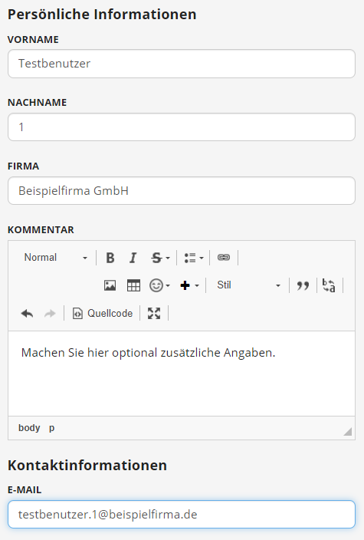Focus the Firma input field
This screenshot has height=540, width=364.
tap(182, 191)
